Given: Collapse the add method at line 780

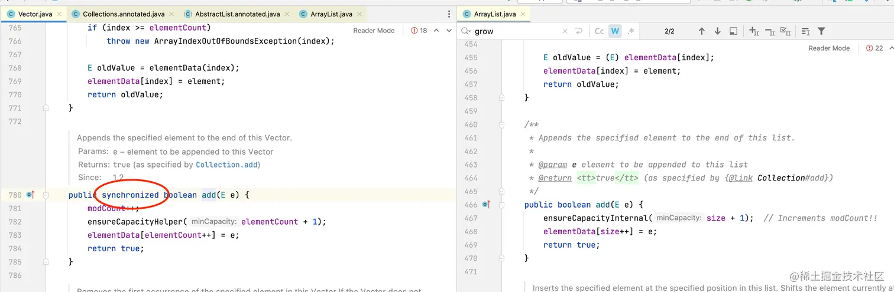Looking at the screenshot, I should click(x=46, y=195).
